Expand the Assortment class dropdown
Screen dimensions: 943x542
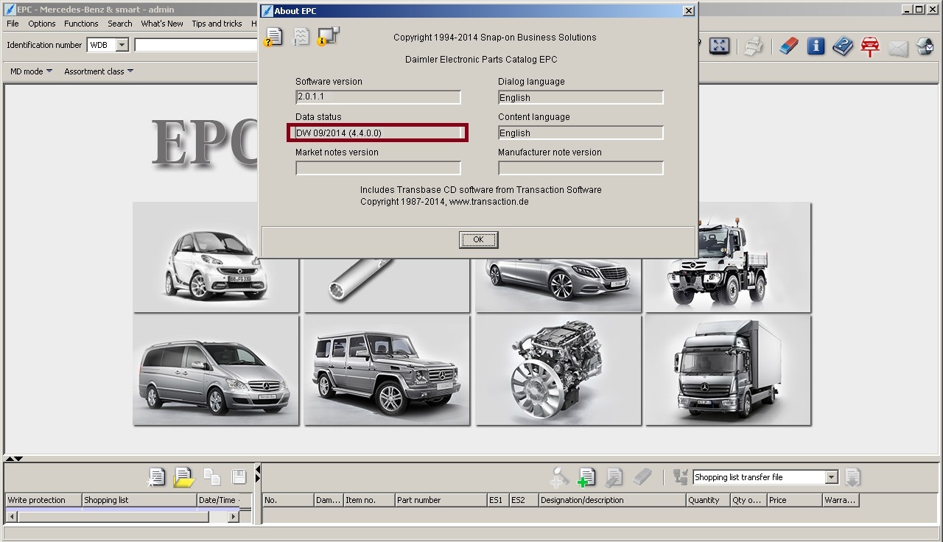[x=99, y=71]
